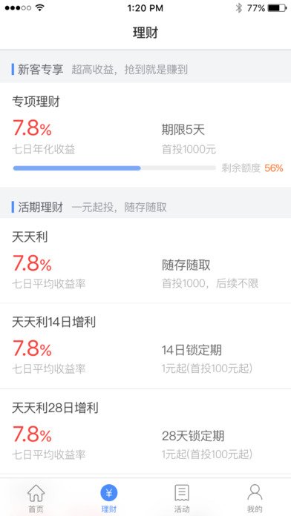Image resolution: width=291 pixels, height=516 pixels.
Task: Tap the battery indicator icon
Action: [x=277, y=8]
